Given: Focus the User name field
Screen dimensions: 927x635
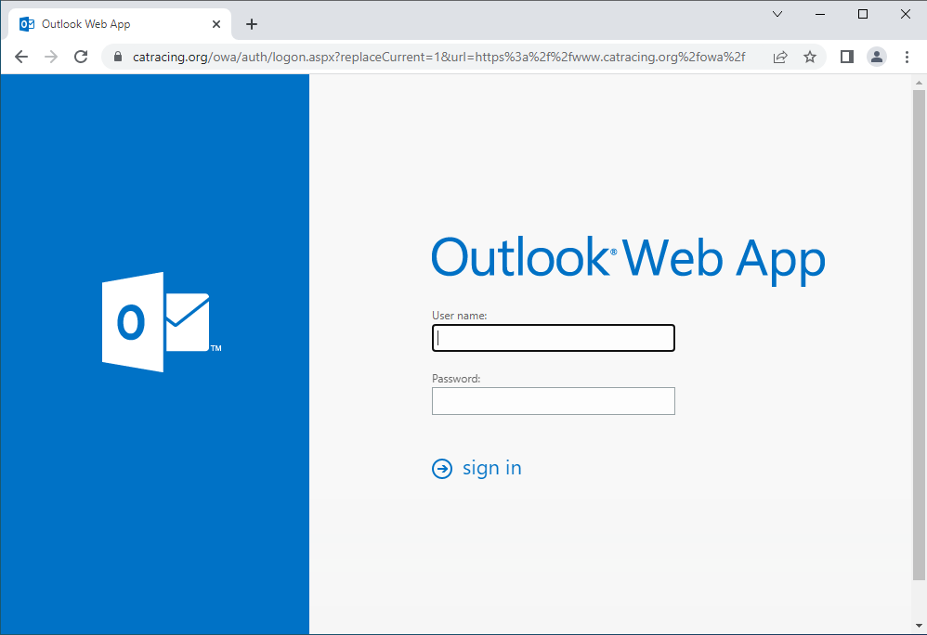Looking at the screenshot, I should tap(554, 338).
